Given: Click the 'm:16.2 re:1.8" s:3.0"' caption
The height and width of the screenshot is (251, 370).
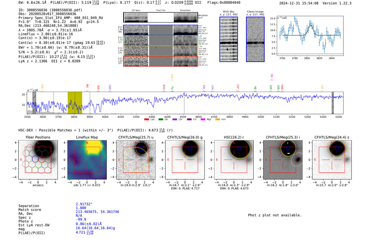Looking at the screenshot, I should (283, 185).
